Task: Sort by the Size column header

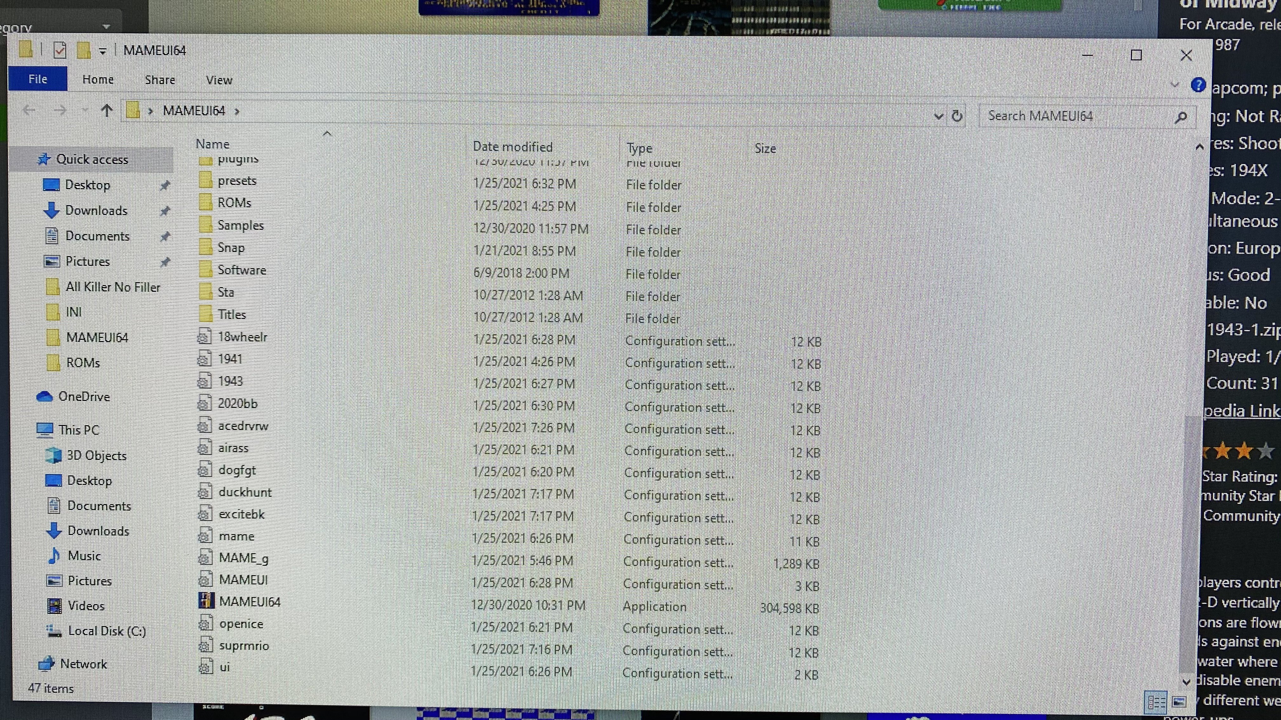Action: (x=765, y=149)
